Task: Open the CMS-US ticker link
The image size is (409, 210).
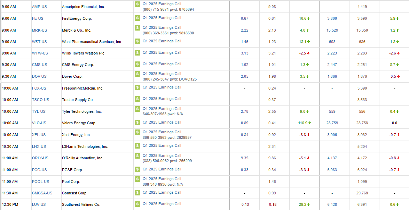Action: pyautogui.click(x=40, y=65)
